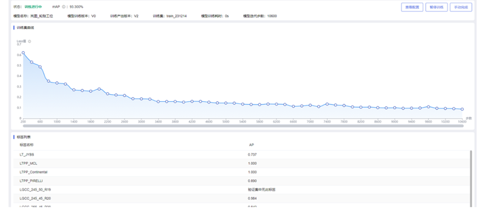Image resolution: width=492 pixels, height=222 pixels.
Task: Click the 训练集曲线 section title
Action: click(x=25, y=28)
